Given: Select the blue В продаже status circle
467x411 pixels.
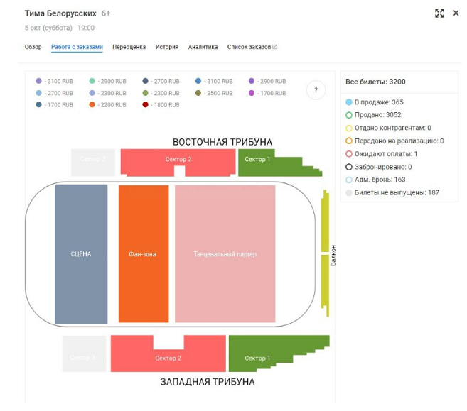Looking at the screenshot, I should click(349, 102).
